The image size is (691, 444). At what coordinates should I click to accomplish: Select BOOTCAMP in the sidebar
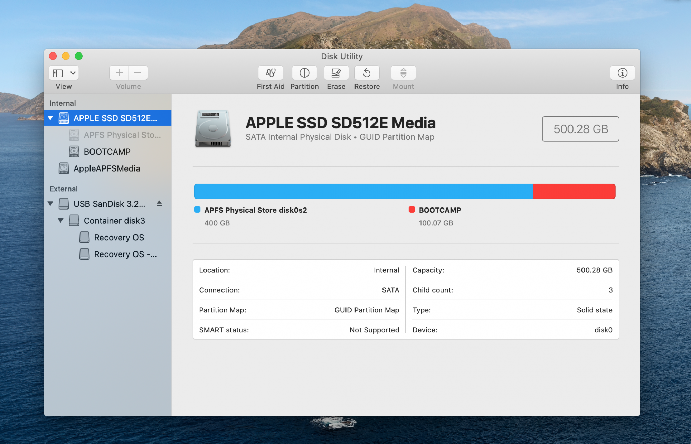107,152
